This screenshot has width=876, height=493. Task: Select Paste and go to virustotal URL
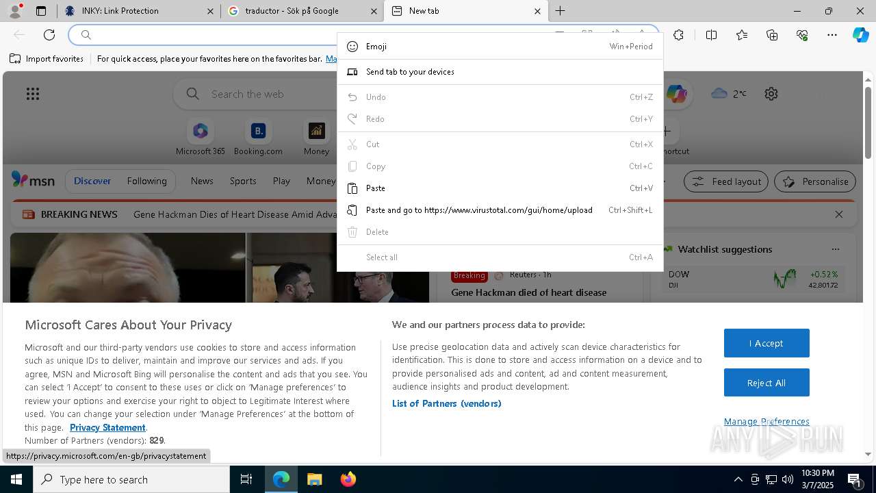500,210
